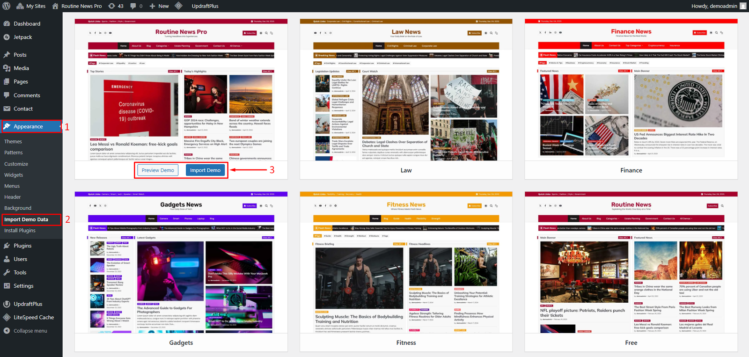Open the Media library sidebar item
The image size is (749, 357).
pos(21,68)
